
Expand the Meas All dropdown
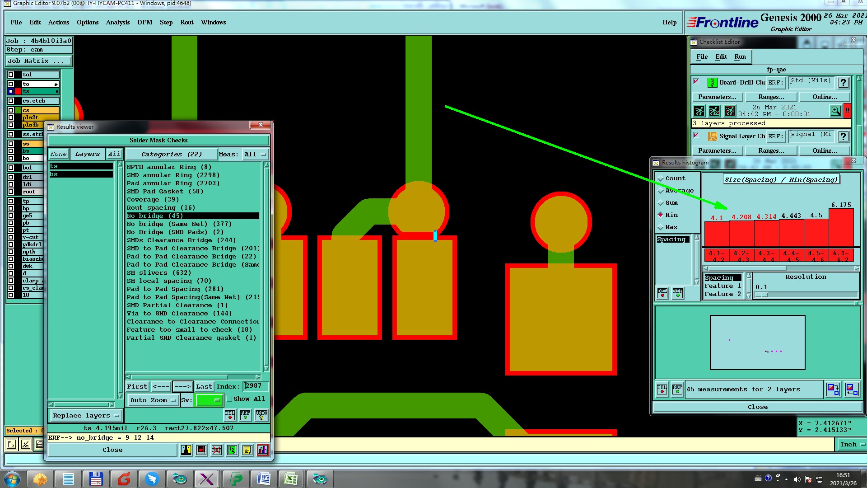[x=255, y=155]
